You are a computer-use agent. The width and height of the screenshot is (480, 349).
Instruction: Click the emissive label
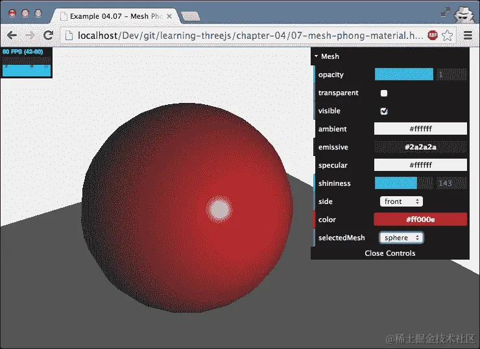(333, 147)
